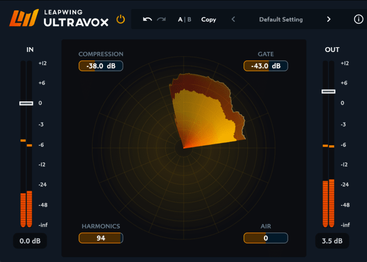367x262 pixels.
Task: Click the OUT gain fader handle
Action: 328,91
